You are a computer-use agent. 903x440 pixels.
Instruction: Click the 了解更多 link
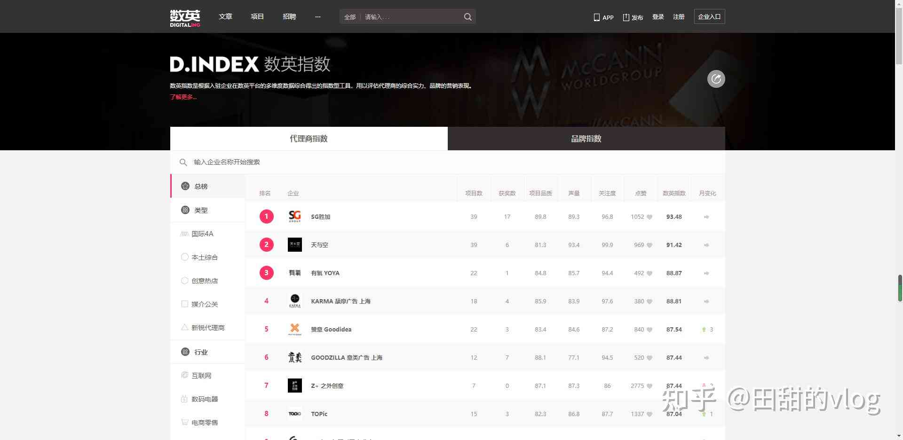tap(183, 97)
